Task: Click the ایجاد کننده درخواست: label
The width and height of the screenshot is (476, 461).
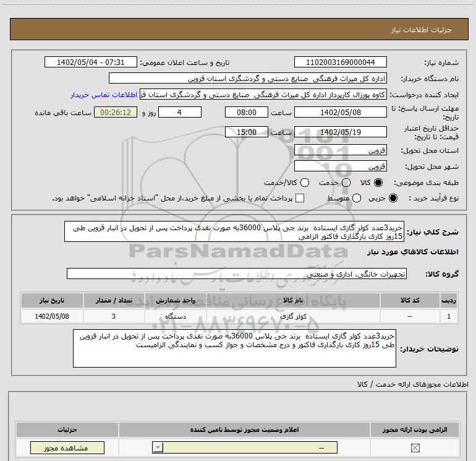Action: click(424, 95)
